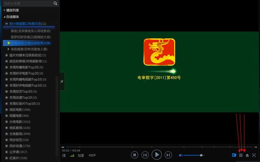Open the 纪录片(3106) category
Image resolution: width=260 pixels, height=162 pixels.
pyautogui.click(x=18, y=158)
